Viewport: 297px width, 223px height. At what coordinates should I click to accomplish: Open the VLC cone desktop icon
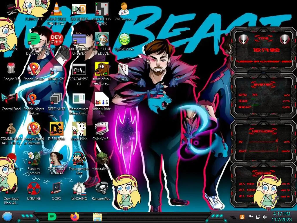[57, 9]
